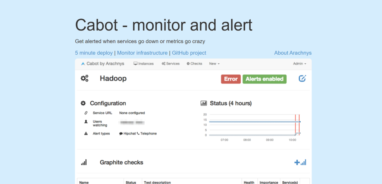Click the Hipchat speech bubble icon

pos(121,134)
